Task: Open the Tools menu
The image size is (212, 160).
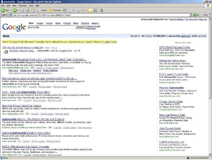Action: 30,6
